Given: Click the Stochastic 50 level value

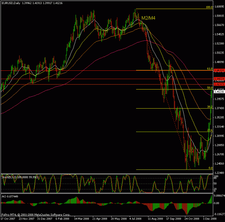Looking at the screenshot, I should tap(215, 183).
